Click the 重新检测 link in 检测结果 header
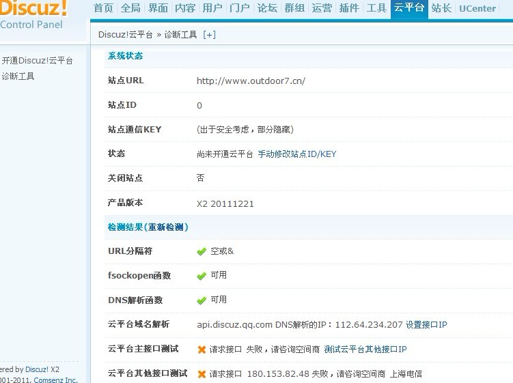The width and height of the screenshot is (513, 383). [166, 227]
